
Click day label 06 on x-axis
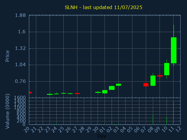[x=136, y=129]
